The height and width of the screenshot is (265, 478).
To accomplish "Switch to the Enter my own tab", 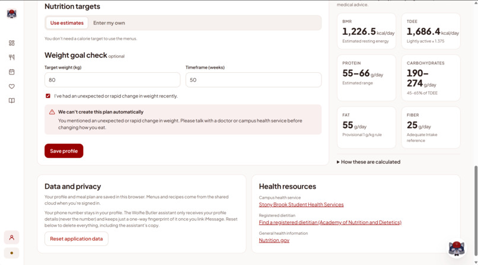I will point(109,23).
